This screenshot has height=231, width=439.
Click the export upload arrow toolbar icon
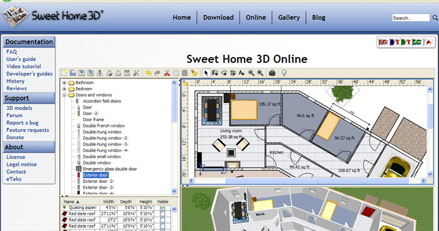click(100, 73)
